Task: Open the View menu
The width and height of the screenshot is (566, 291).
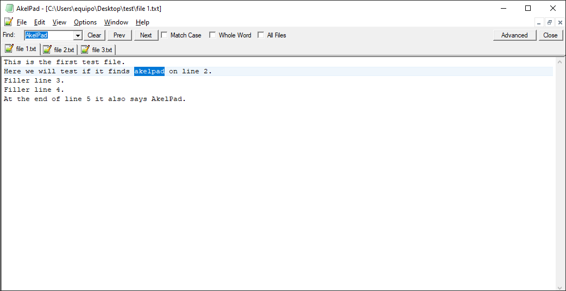Action: coord(59,22)
